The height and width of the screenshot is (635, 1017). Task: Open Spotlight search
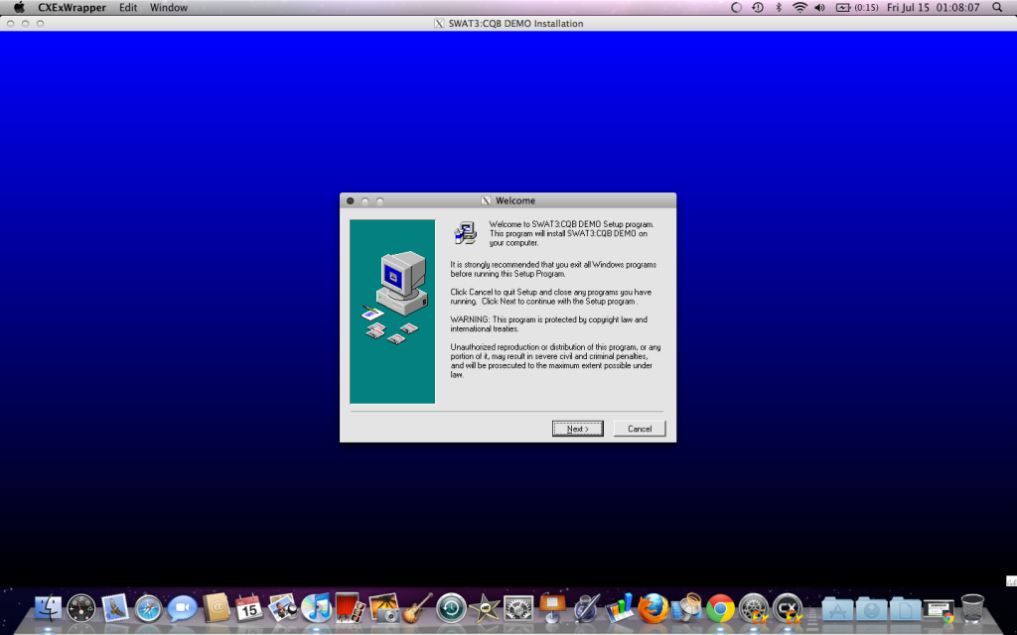pos(997,8)
